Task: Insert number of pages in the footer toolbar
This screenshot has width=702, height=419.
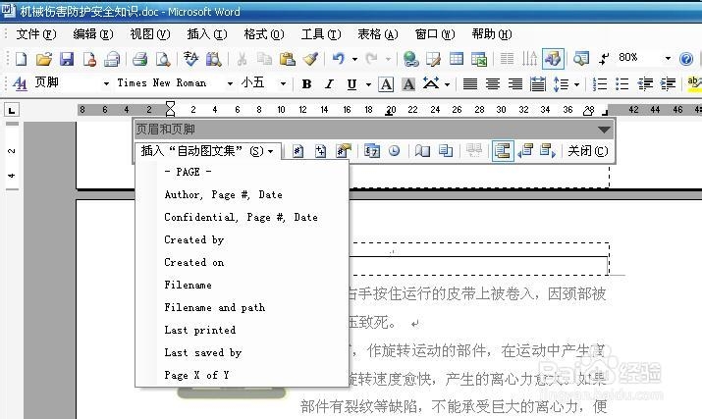Action: (x=320, y=151)
